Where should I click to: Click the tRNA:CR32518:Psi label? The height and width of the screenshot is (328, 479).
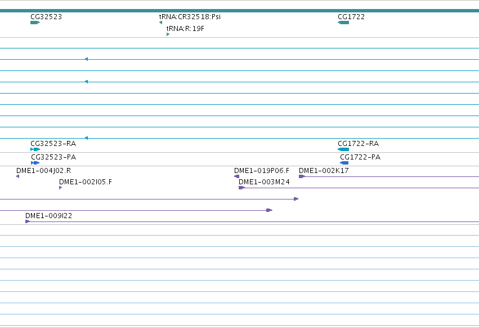coord(190,16)
